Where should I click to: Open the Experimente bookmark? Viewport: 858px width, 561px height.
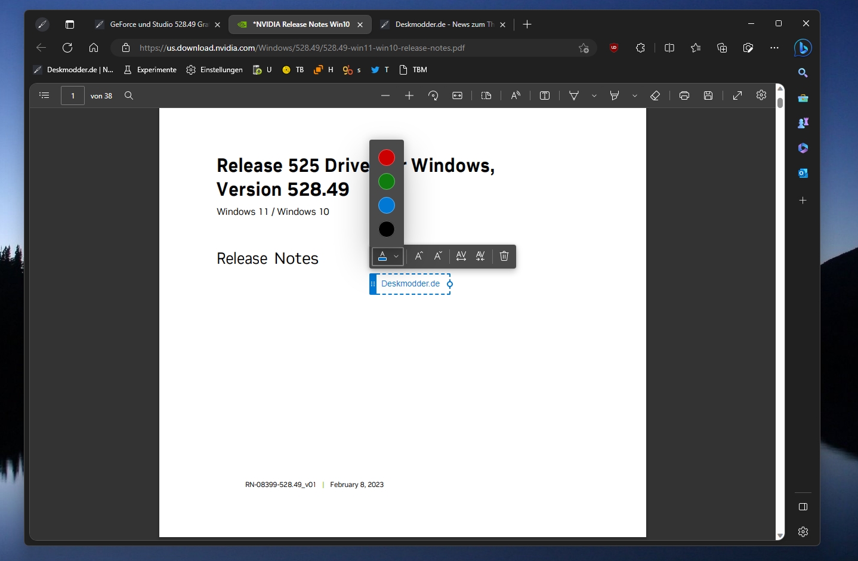pyautogui.click(x=150, y=70)
